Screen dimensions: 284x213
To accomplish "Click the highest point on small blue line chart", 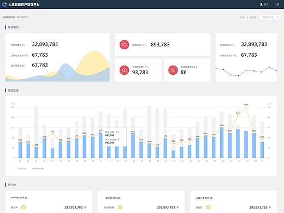I will click(269, 67).
